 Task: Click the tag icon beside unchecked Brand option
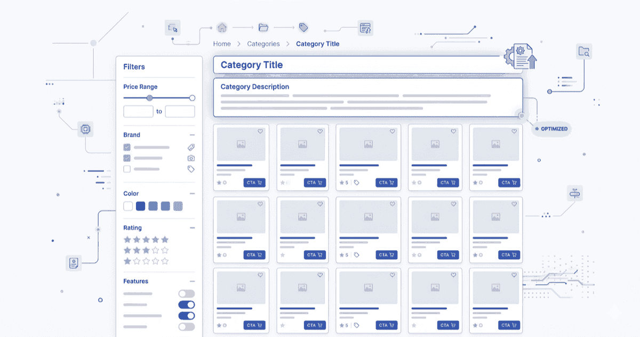click(x=191, y=169)
